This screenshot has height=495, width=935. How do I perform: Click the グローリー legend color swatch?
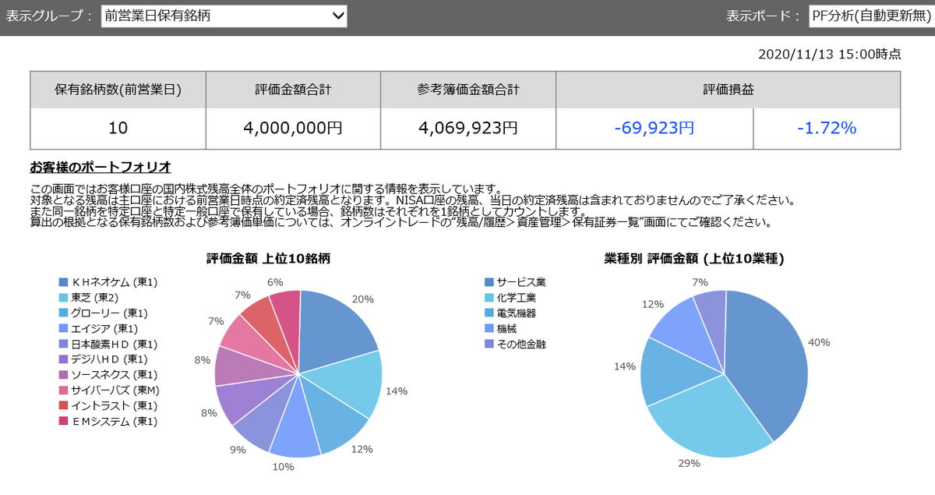click(64, 313)
